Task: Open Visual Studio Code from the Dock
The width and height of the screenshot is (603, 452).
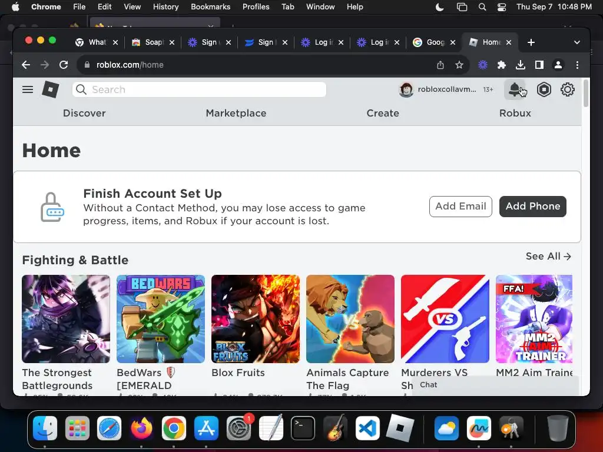Action: tap(367, 428)
